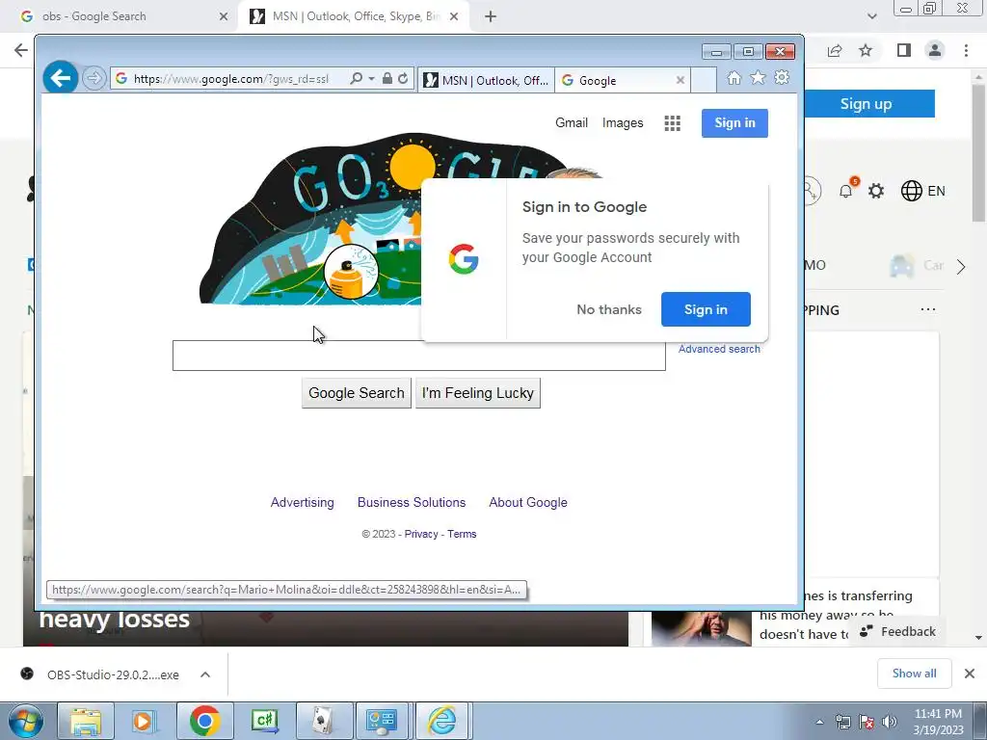This screenshot has width=987, height=740.
Task: Open Chrome tab search dropdown
Action: point(871,16)
